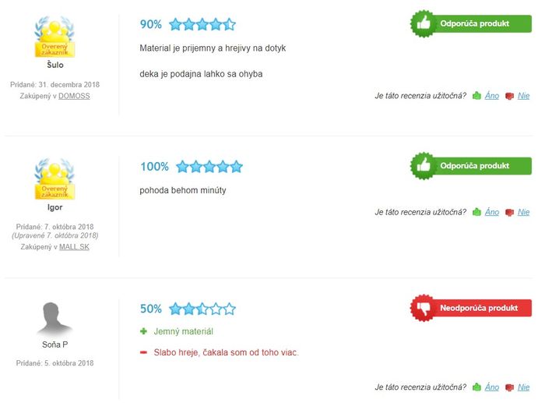This screenshot has width=545, height=403.
Task: Click Igor's green Odporúča produkt badge
Action: [471, 166]
